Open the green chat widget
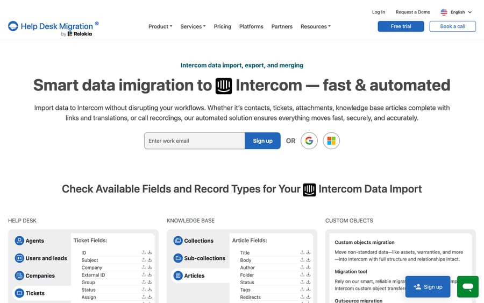The height and width of the screenshot is (303, 484). [468, 287]
